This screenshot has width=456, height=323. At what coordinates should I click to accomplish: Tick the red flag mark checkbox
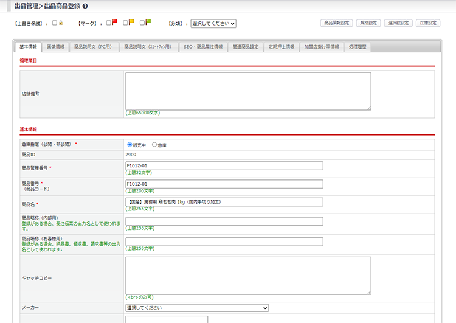tap(108, 23)
